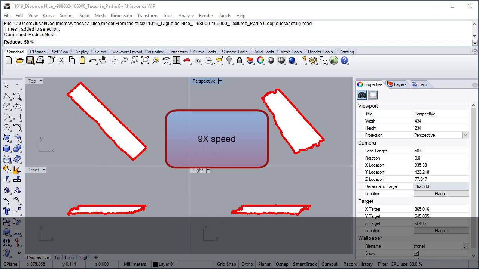Click the Print icon in toolbar
The height and width of the screenshot is (269, 479).
tap(40, 60)
